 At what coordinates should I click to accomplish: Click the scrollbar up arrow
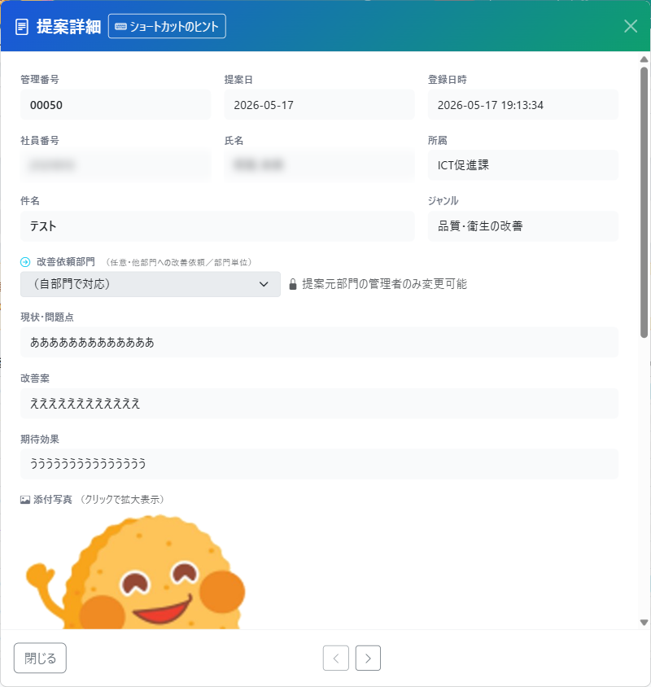click(x=644, y=59)
